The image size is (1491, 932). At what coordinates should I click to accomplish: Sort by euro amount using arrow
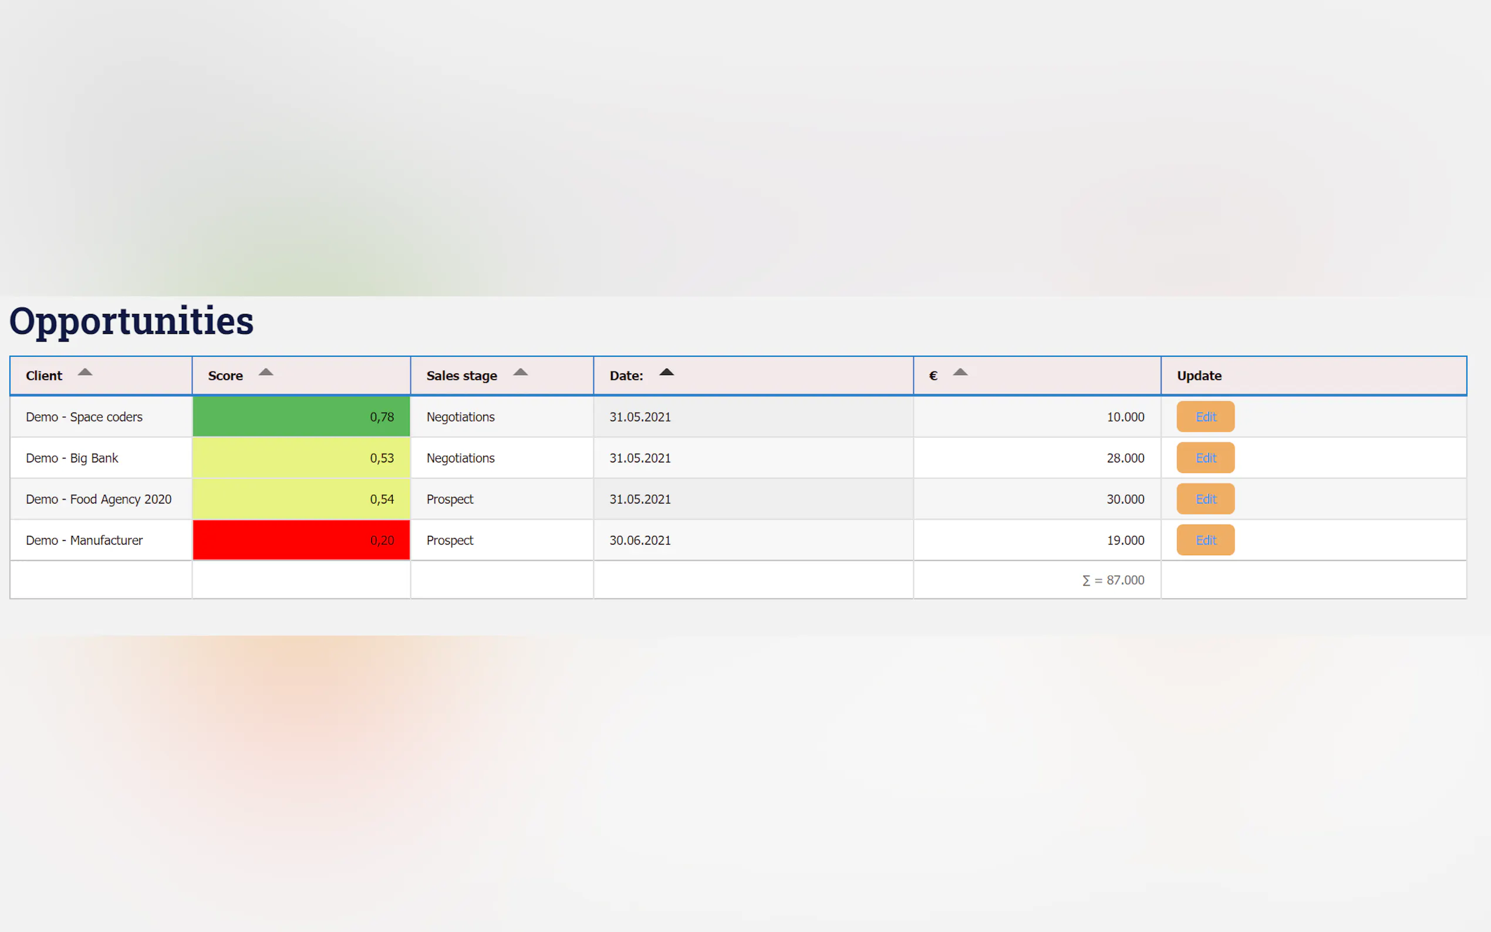(960, 372)
